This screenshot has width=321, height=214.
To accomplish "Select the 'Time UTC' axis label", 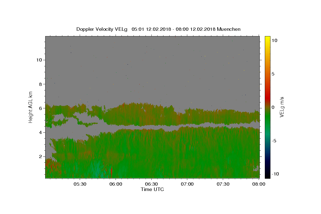I will click(152, 189).
